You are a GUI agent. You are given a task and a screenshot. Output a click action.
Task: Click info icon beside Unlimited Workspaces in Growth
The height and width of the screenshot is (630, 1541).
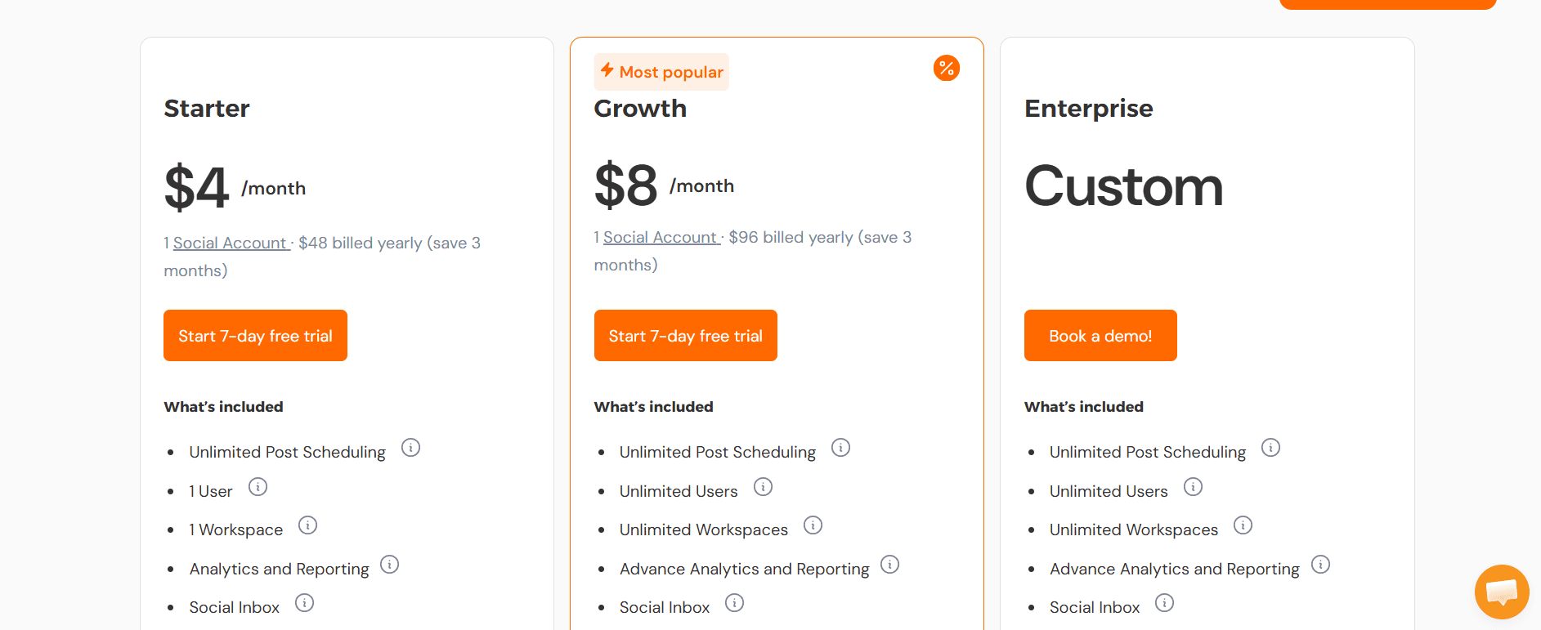(x=813, y=525)
